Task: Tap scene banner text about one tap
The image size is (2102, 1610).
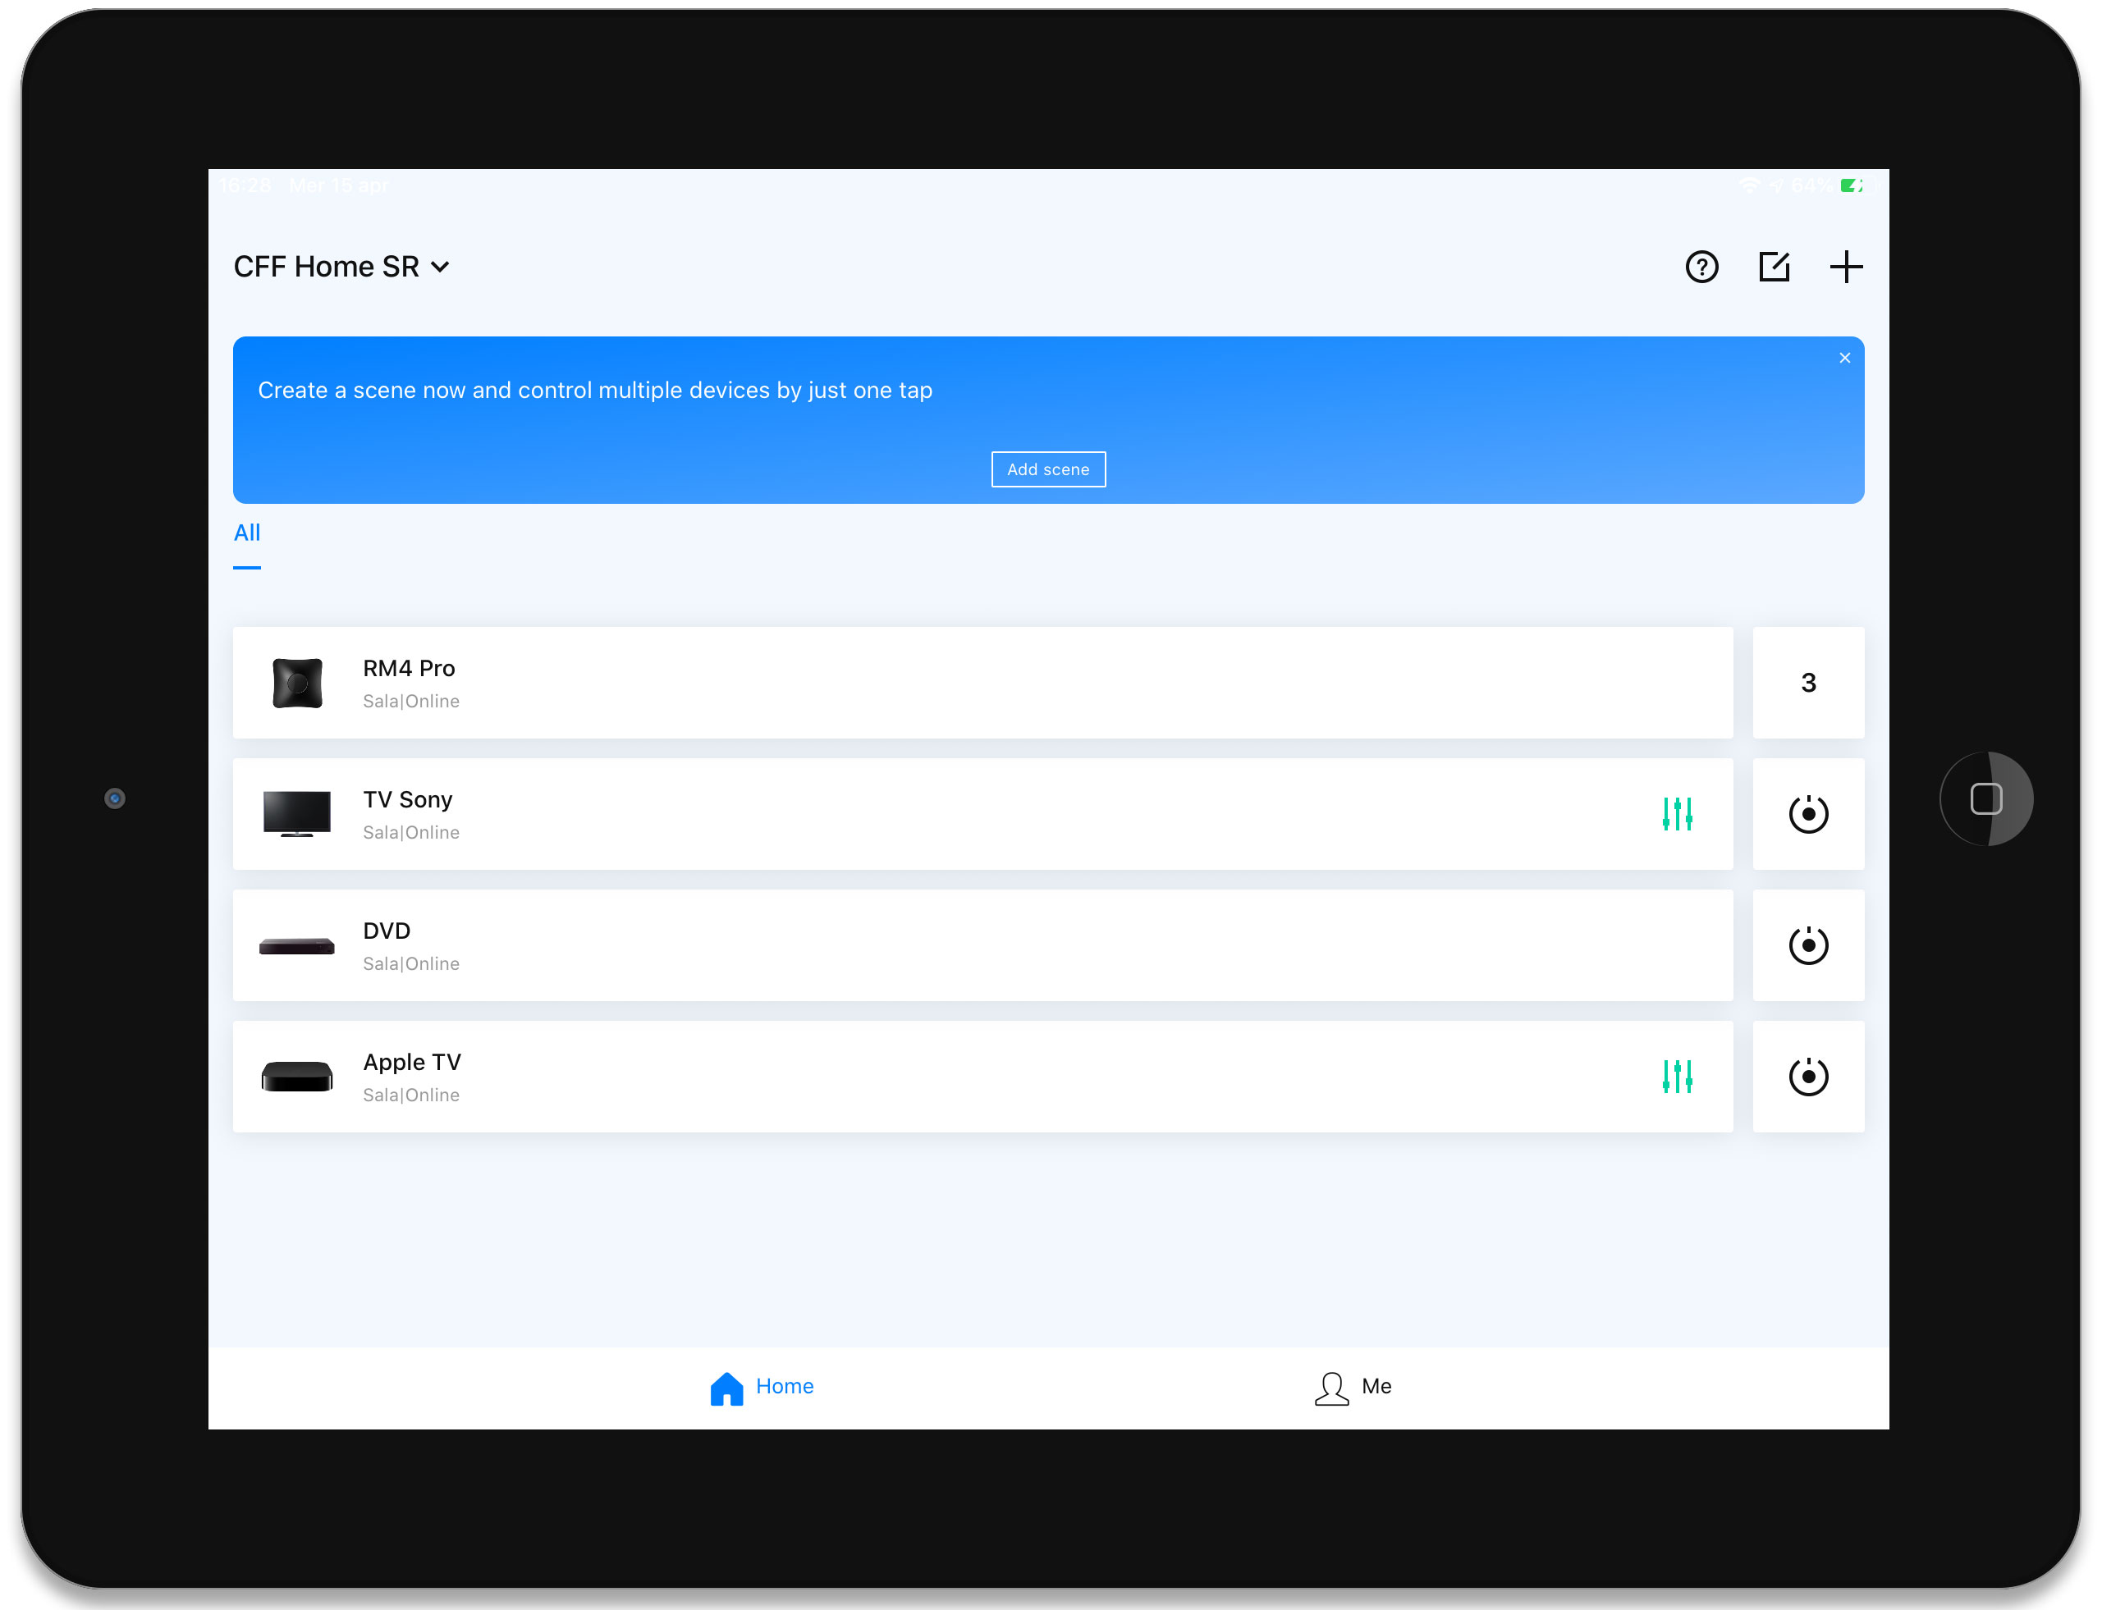Action: pyautogui.click(x=594, y=390)
